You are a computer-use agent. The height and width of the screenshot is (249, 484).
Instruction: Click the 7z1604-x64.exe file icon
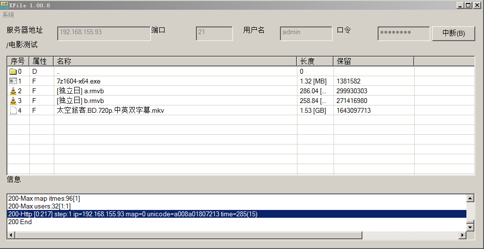click(13, 81)
